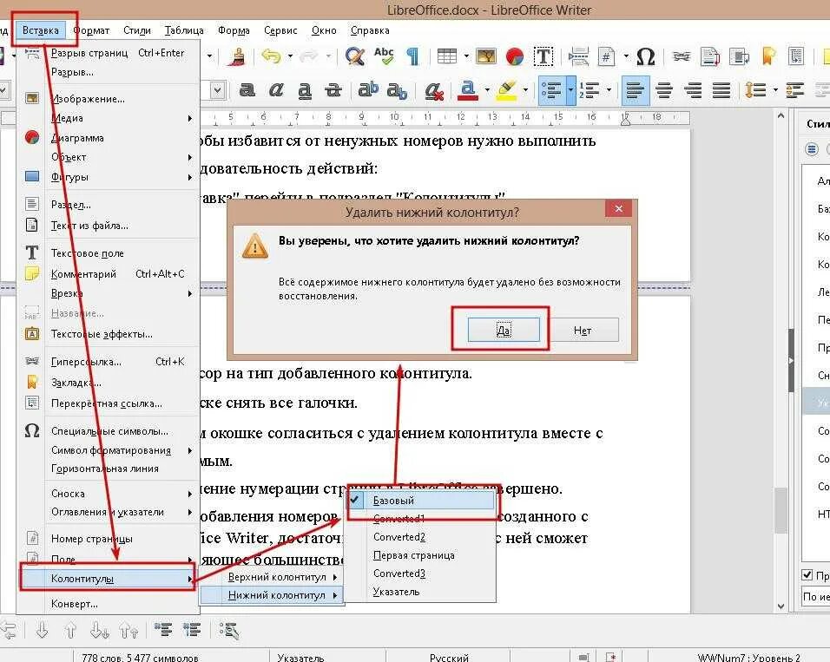Select Первая страница in the footer list
830x662 pixels.
pyautogui.click(x=421, y=555)
